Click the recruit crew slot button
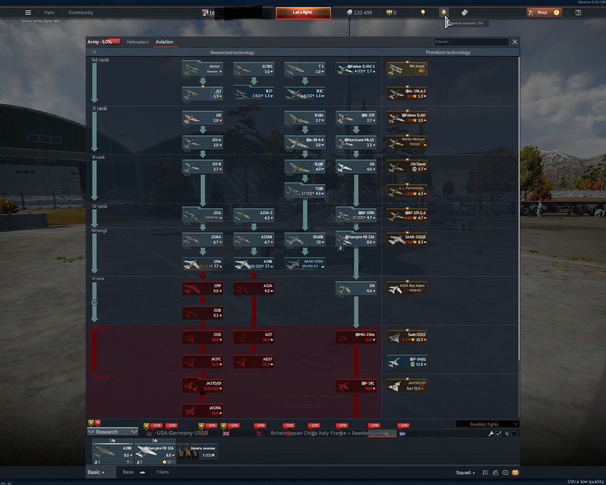The image size is (606, 485). click(x=197, y=451)
